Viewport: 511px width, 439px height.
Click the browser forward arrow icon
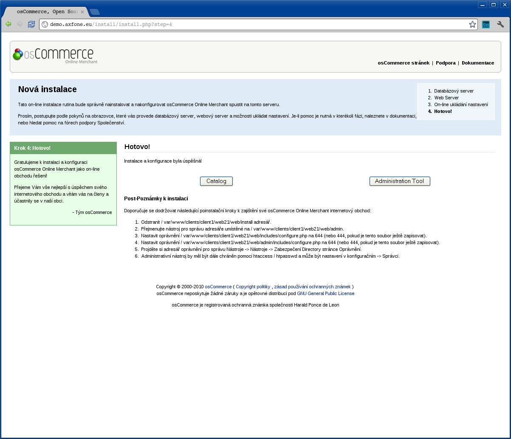point(20,24)
